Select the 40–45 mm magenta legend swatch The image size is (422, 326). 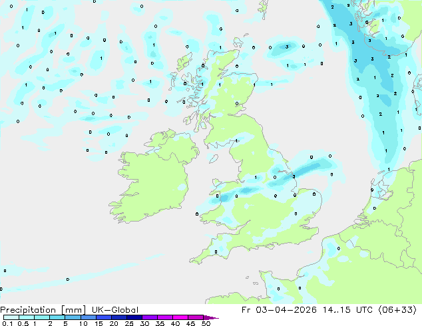click(180, 317)
